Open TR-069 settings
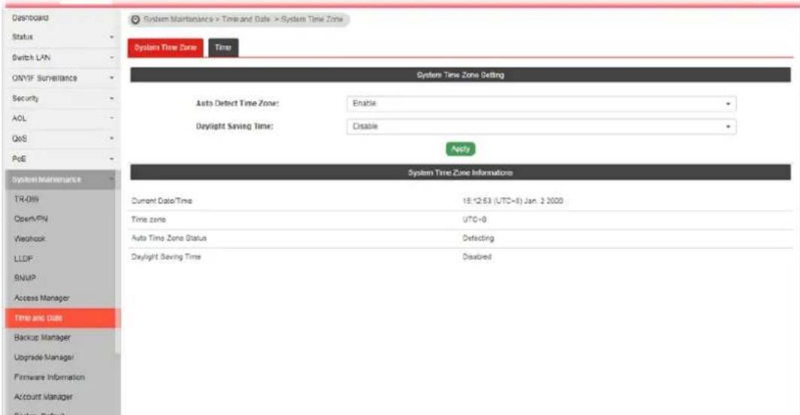The image size is (800, 415). 26,199
